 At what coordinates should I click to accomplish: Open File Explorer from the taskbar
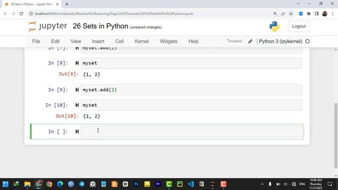(x=27, y=184)
